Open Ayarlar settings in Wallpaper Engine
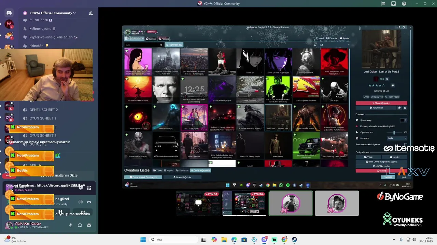The width and height of the screenshot is (437, 245). pyautogui.click(x=344, y=38)
